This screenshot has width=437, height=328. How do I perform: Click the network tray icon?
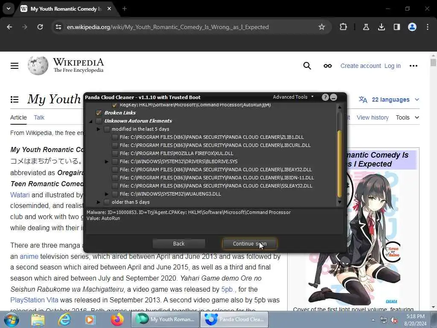pyautogui.click(x=384, y=320)
